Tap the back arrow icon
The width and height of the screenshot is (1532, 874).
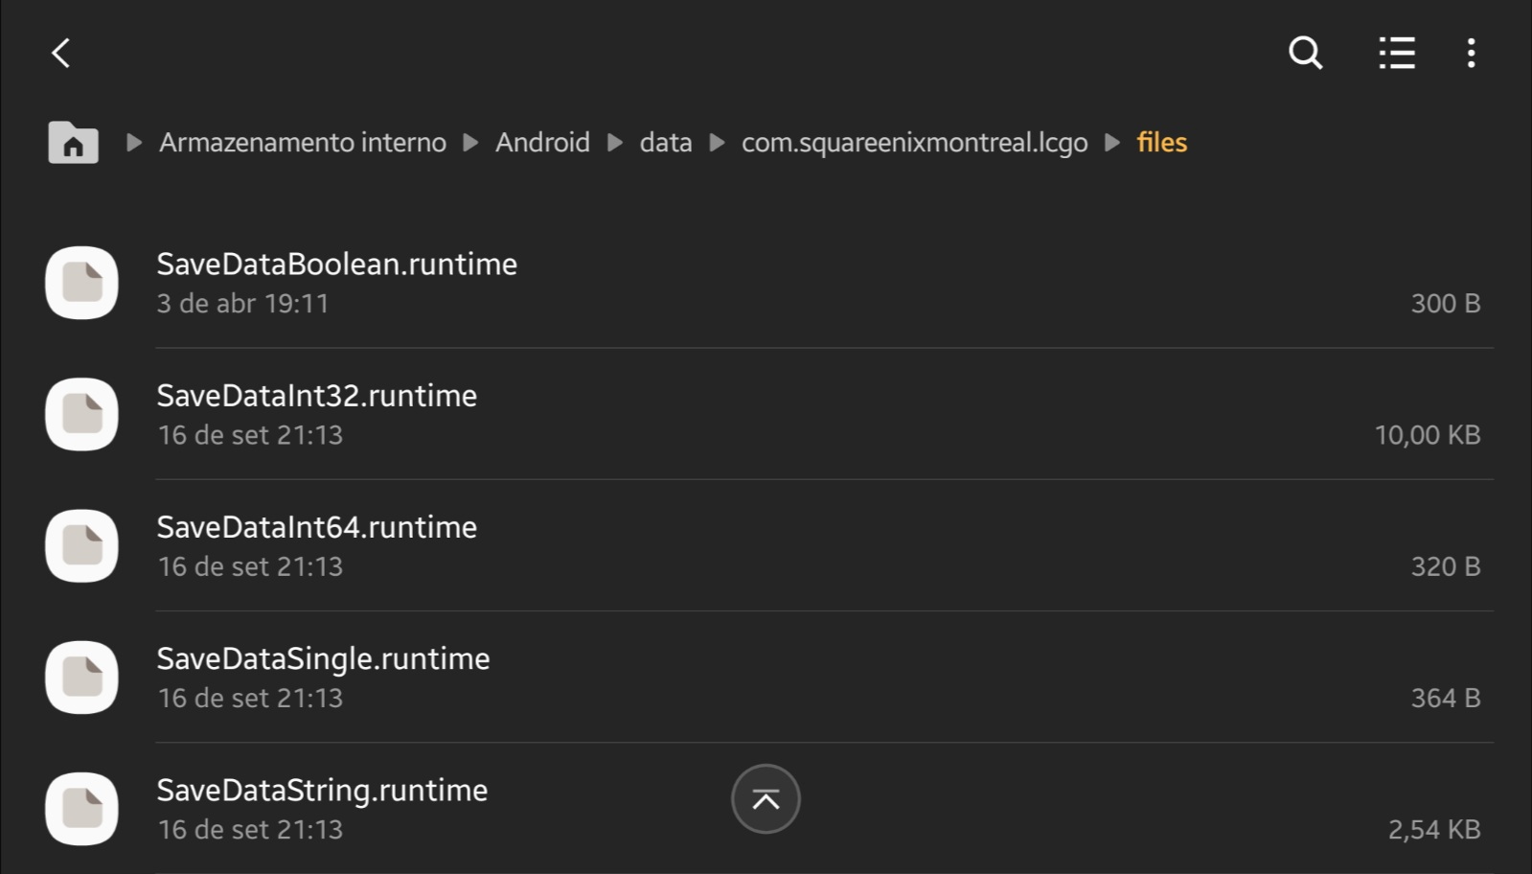[61, 54]
